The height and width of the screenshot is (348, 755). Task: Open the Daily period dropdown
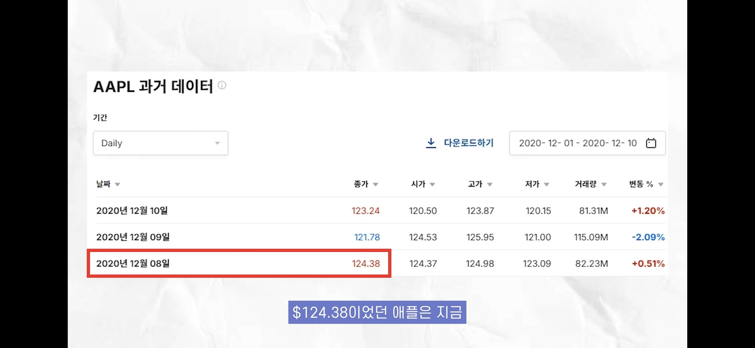click(x=160, y=143)
